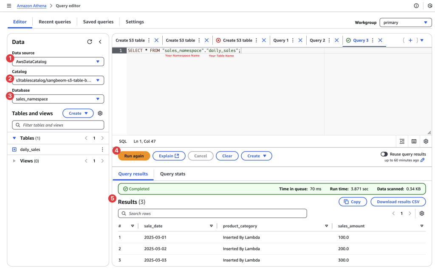The image size is (435, 270).
Task: Expand the Views section
Action: (14, 161)
